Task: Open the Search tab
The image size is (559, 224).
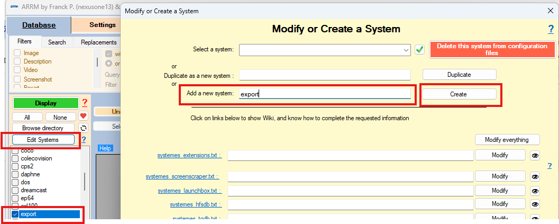Action: tap(57, 42)
